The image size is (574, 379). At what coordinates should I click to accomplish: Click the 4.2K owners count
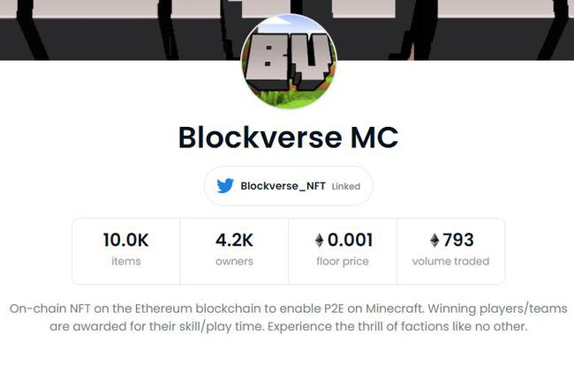coord(234,240)
